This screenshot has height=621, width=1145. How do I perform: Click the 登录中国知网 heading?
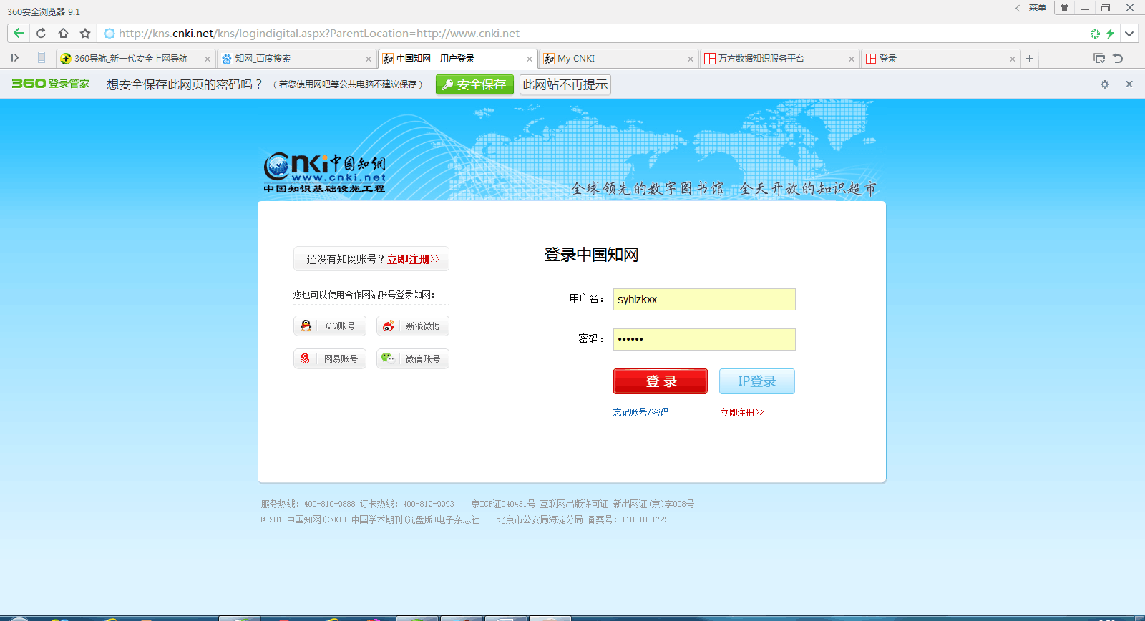(x=591, y=255)
